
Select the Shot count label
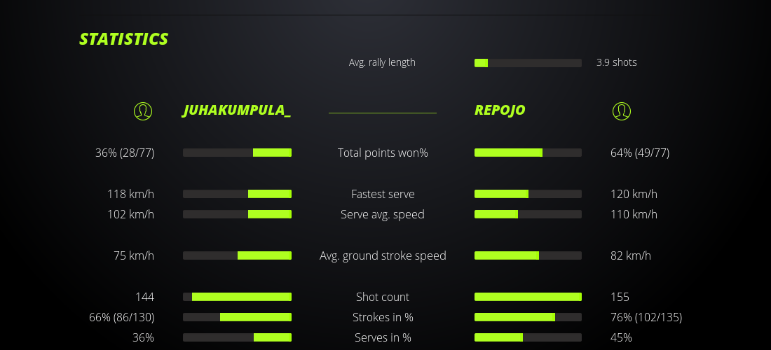click(x=383, y=297)
